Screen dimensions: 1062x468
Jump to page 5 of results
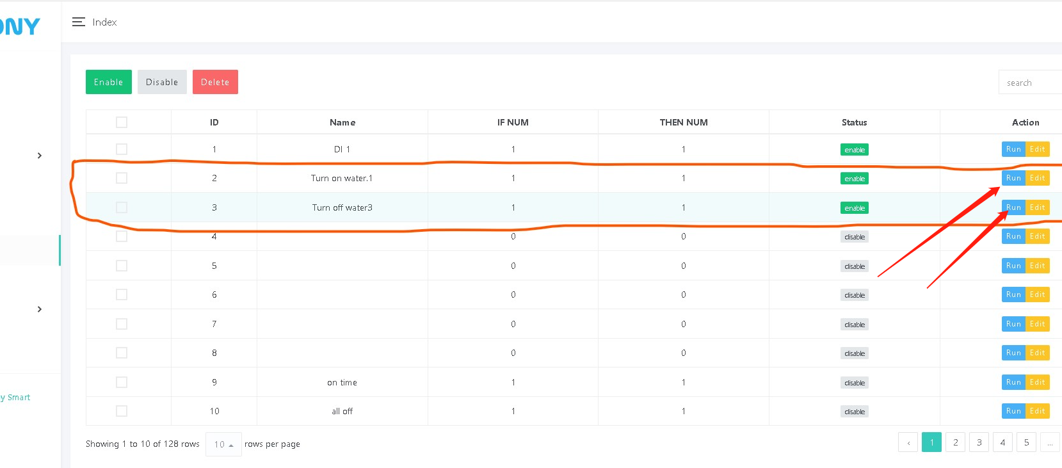(1026, 442)
